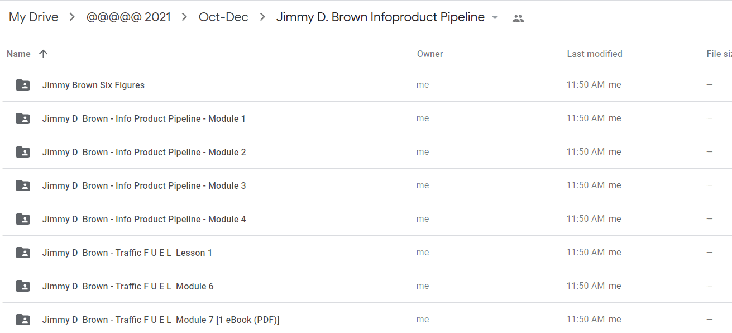Select Traffic F U E L Module 7 eBook folder
The width and height of the screenshot is (732, 333).
point(161,320)
